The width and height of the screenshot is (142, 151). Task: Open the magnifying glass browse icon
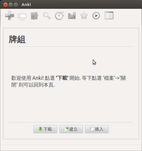tap(47, 16)
